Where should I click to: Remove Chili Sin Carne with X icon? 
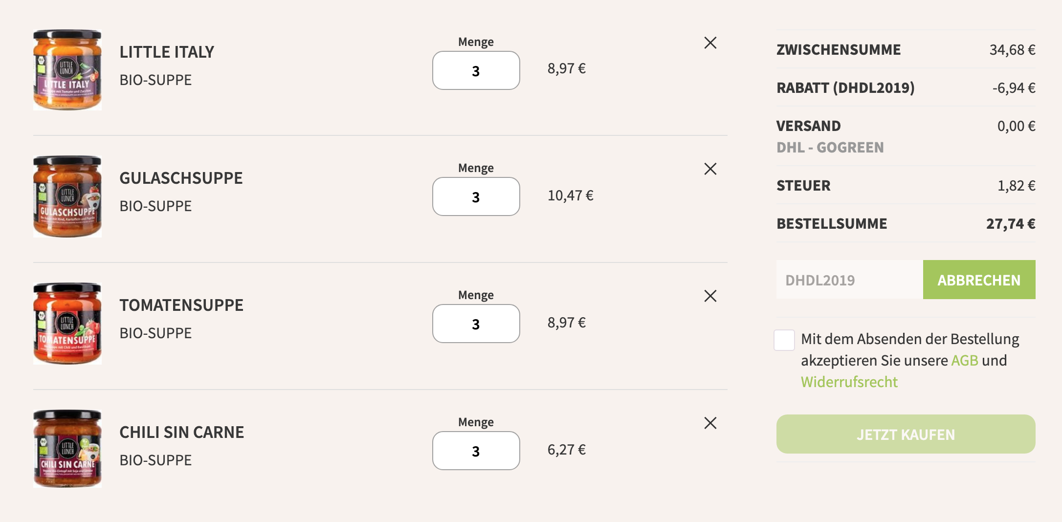710,423
